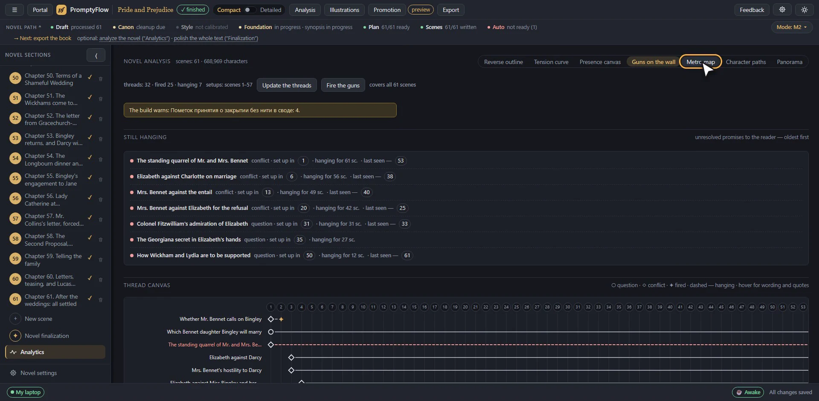Toggle checkmark on Chapter 53 Bingley returns
This screenshot has width=819, height=401.
click(90, 137)
